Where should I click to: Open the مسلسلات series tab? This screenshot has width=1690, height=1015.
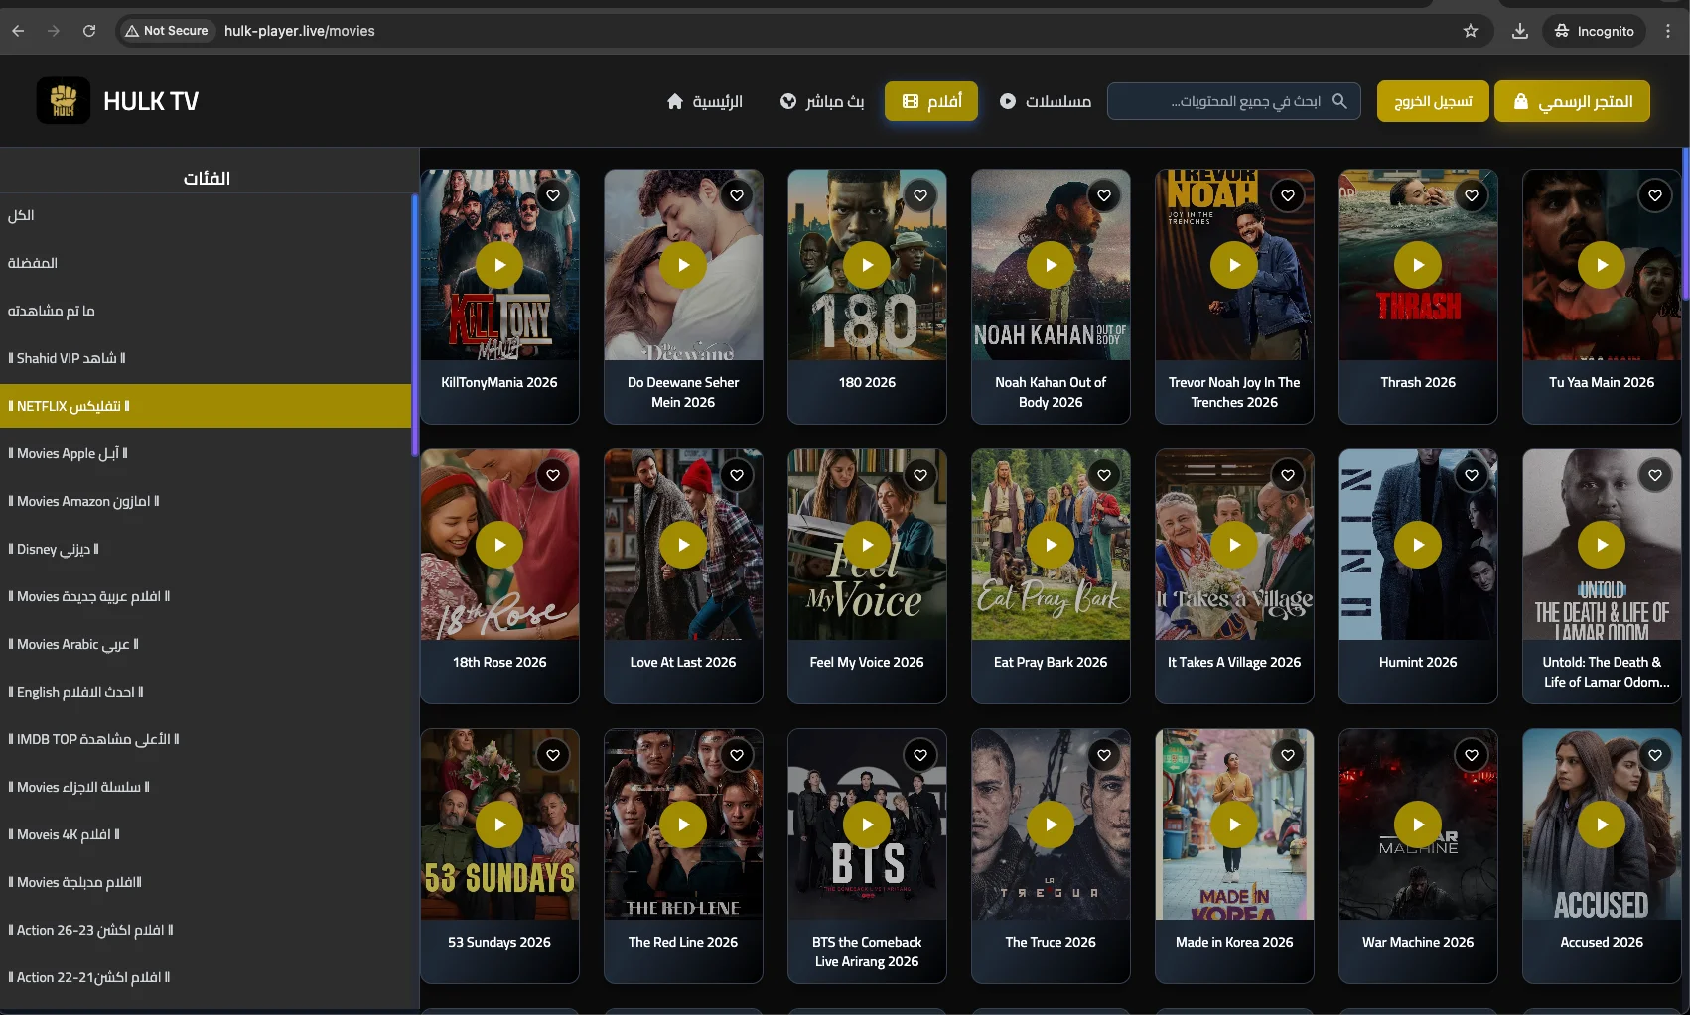pyautogui.click(x=1045, y=101)
